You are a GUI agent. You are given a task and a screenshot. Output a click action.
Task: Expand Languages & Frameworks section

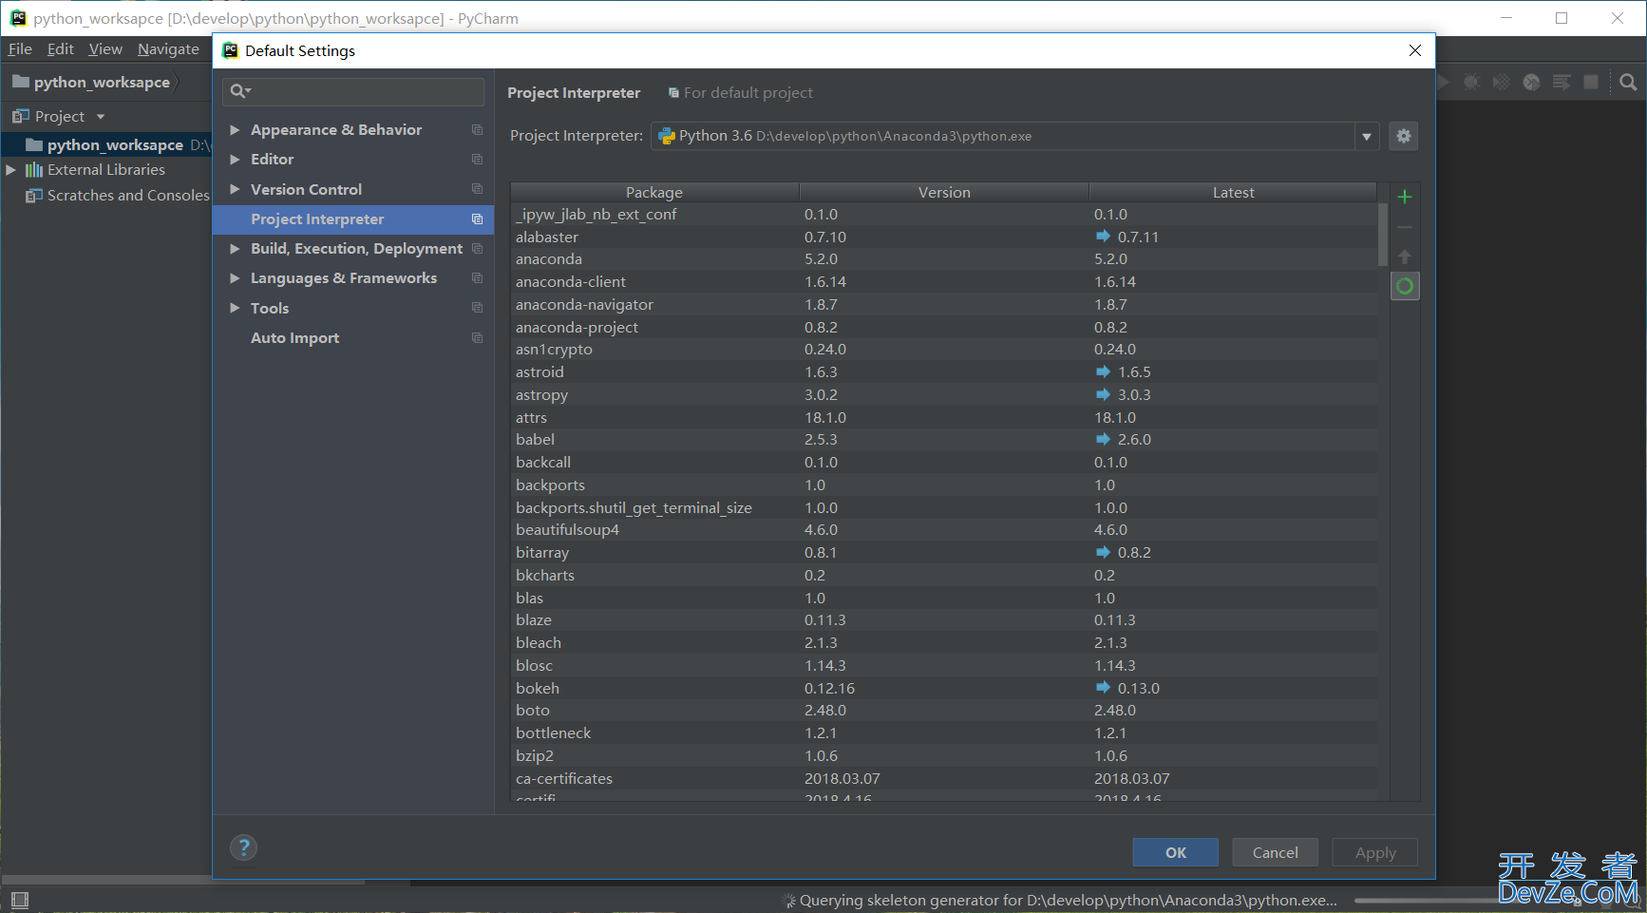point(235,278)
